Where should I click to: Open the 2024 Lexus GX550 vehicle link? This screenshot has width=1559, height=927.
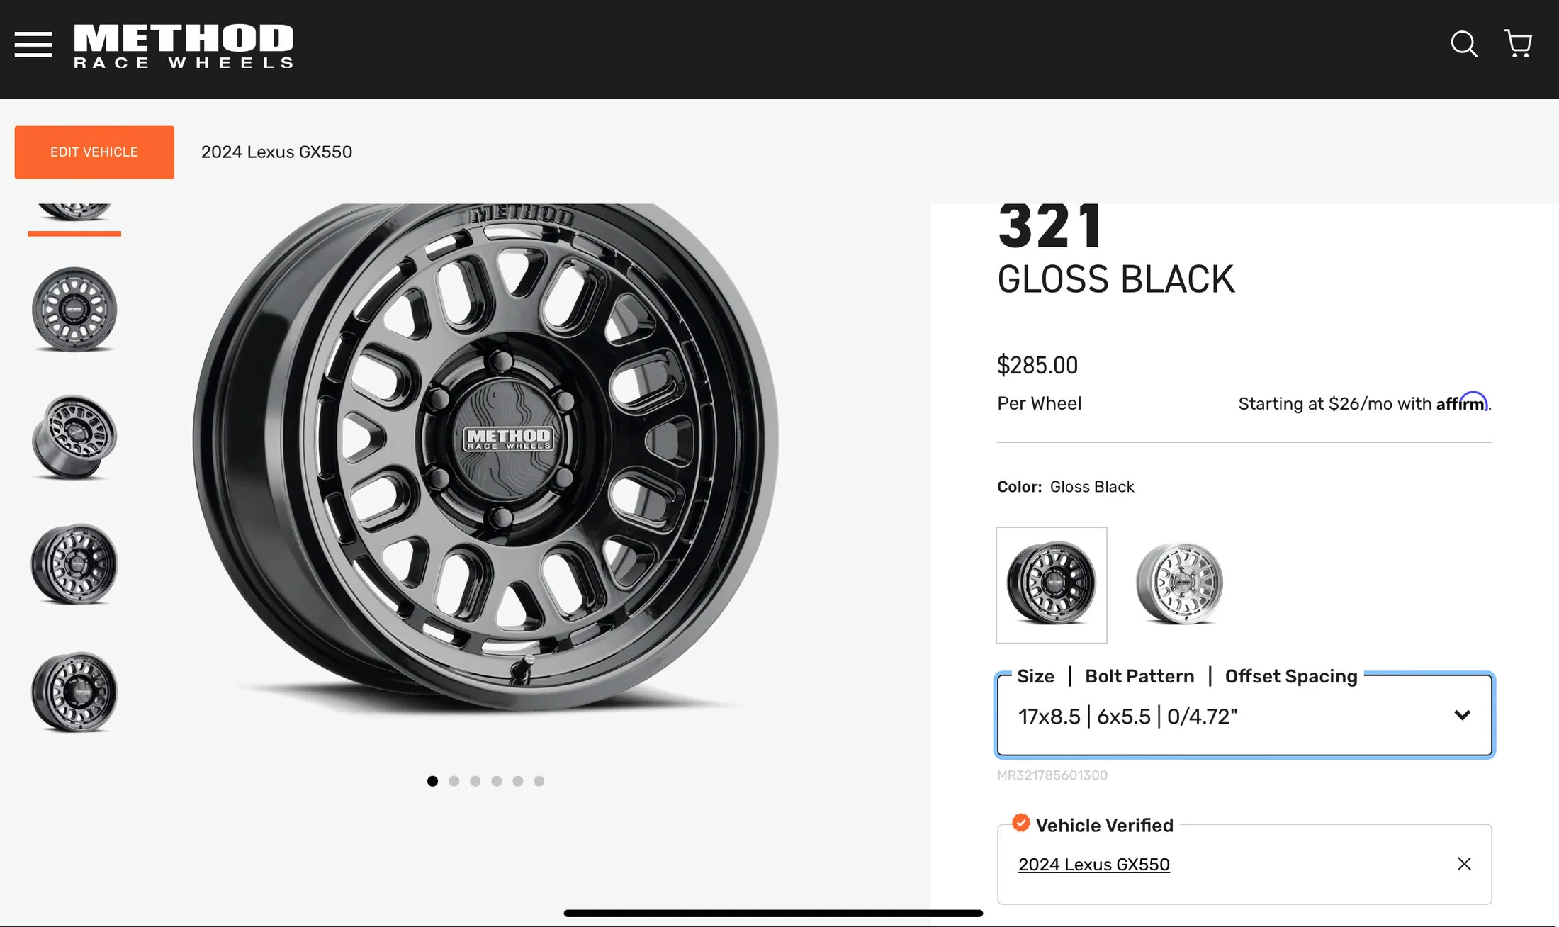pos(1093,865)
